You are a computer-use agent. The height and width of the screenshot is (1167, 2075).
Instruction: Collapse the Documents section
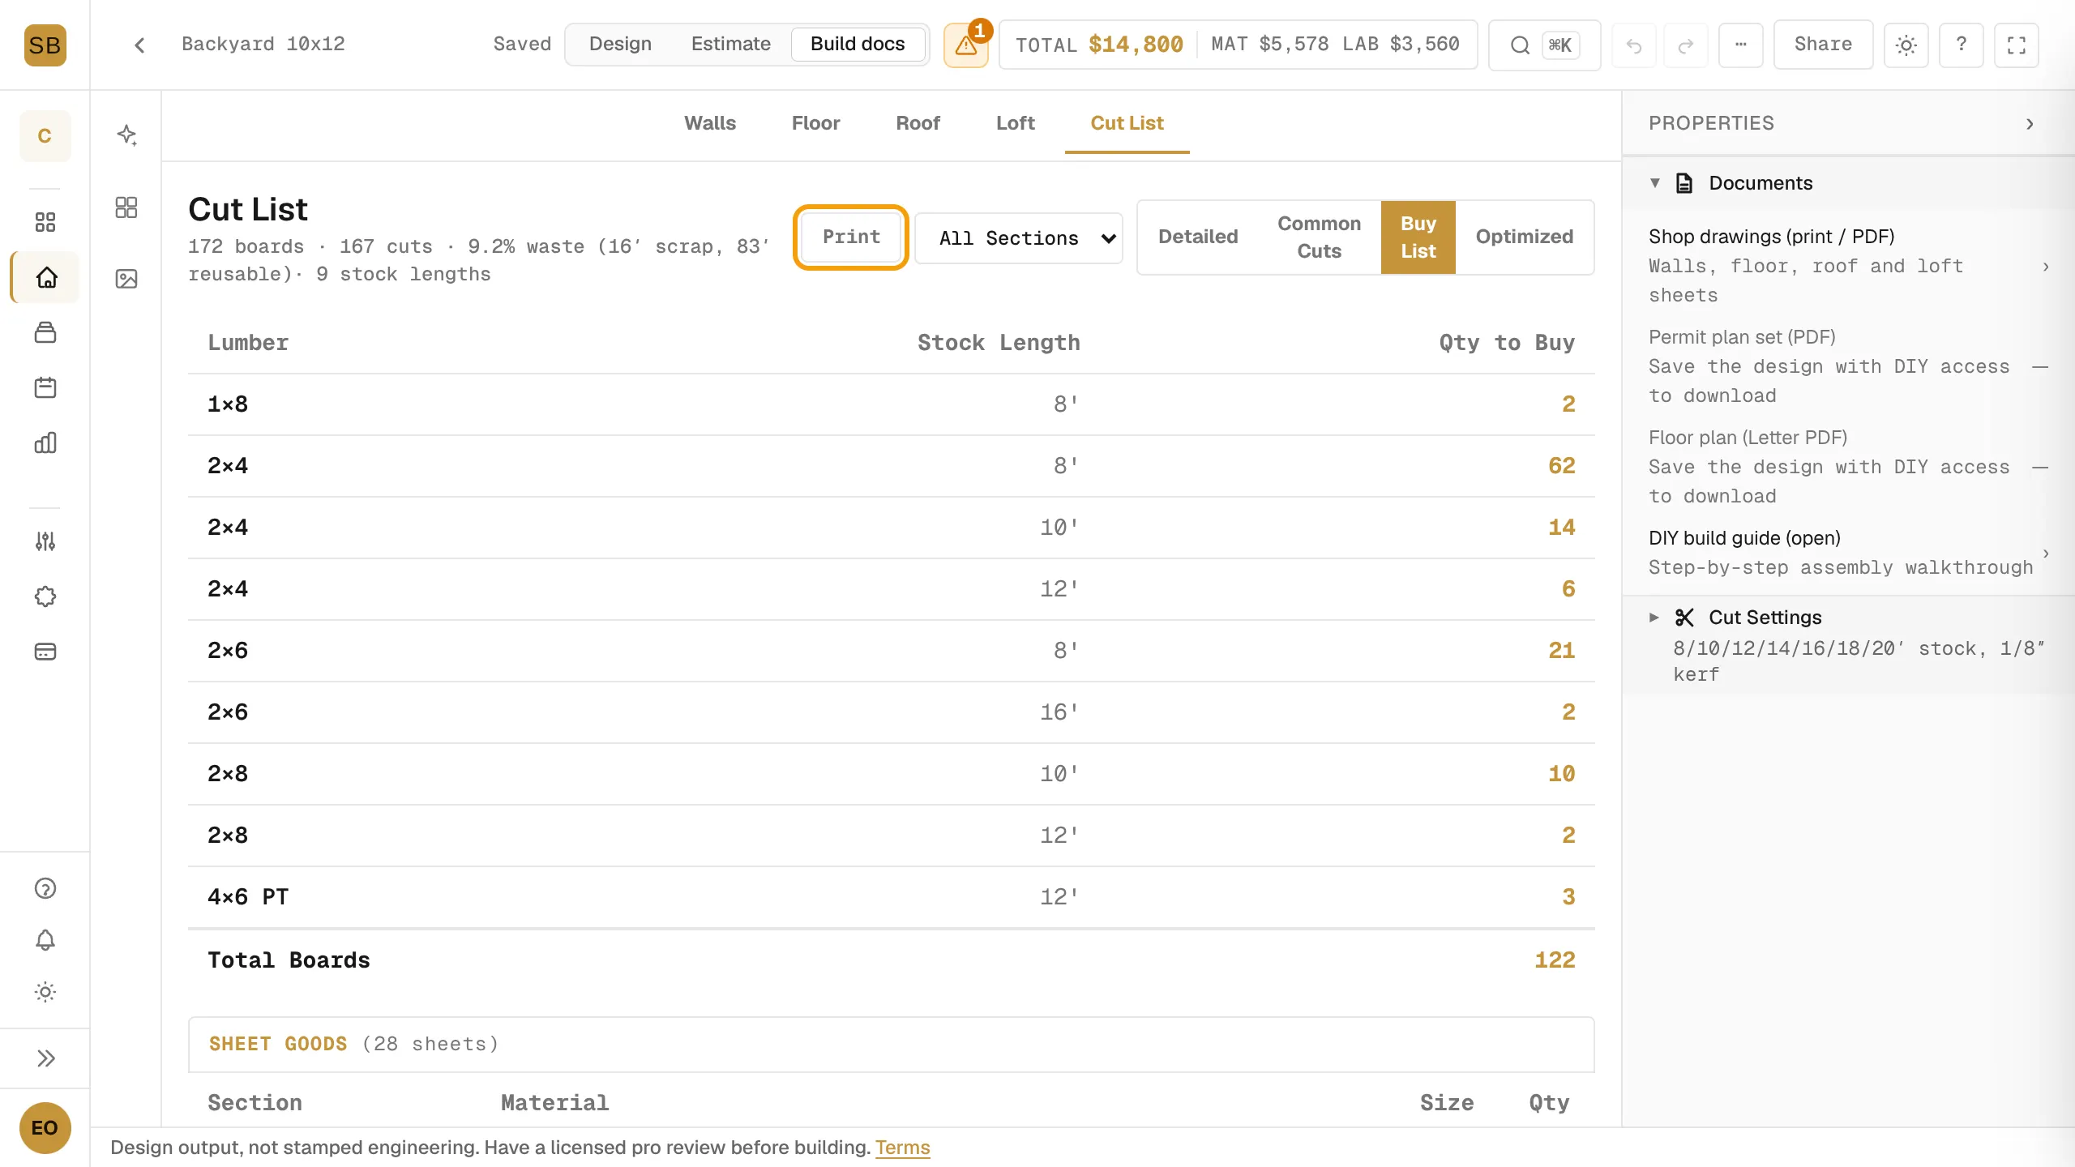coord(1848,183)
